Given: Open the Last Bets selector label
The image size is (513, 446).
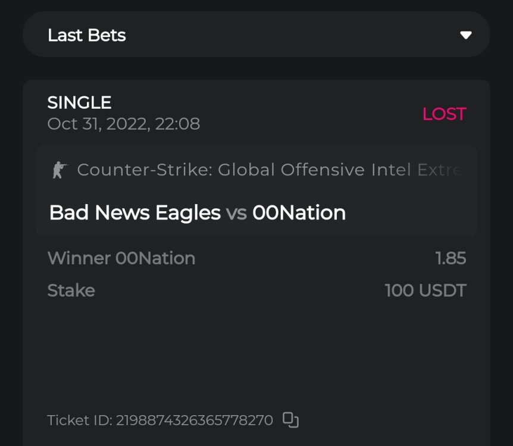Looking at the screenshot, I should 87,35.
